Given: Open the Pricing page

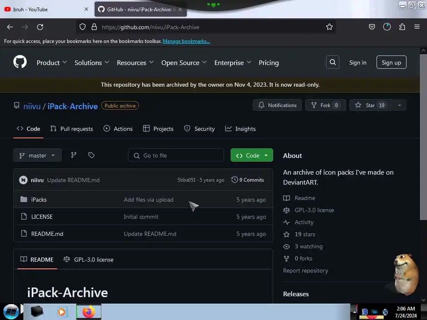Looking at the screenshot, I should tap(269, 63).
